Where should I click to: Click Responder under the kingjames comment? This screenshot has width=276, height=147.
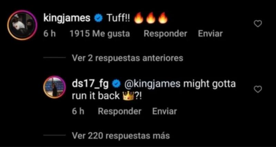pyautogui.click(x=165, y=33)
